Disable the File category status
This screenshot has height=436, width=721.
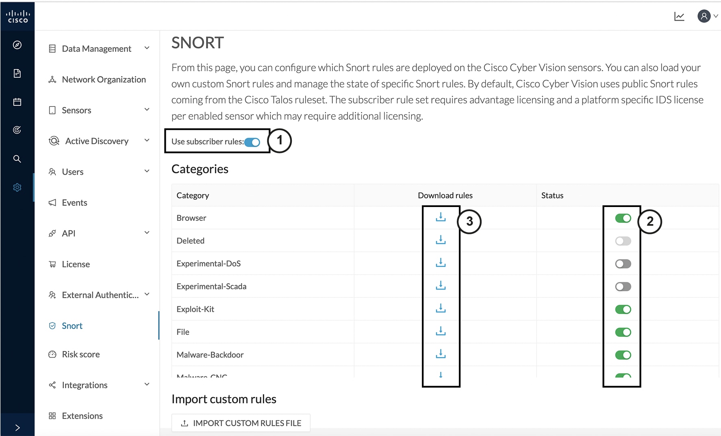[623, 332]
